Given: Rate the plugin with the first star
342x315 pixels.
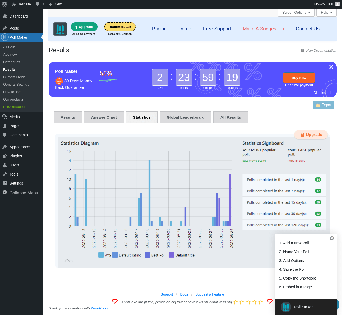Looking at the screenshot, I should pos(236,302).
